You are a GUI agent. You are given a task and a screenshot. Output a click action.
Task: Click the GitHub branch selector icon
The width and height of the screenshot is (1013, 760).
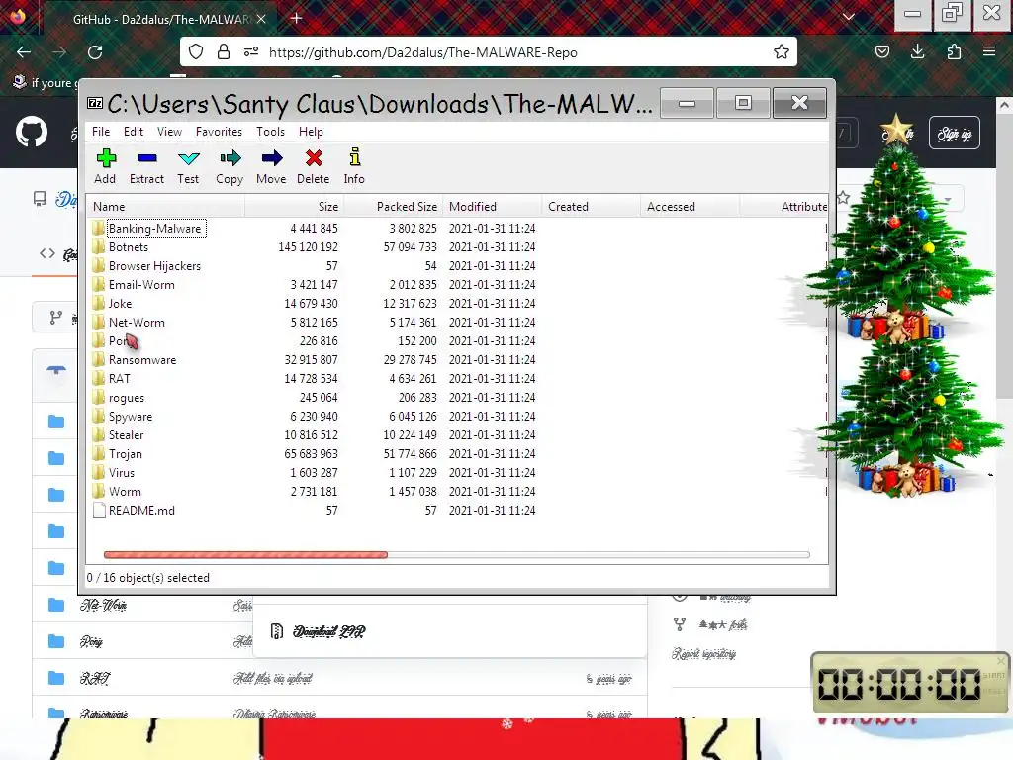(x=55, y=318)
